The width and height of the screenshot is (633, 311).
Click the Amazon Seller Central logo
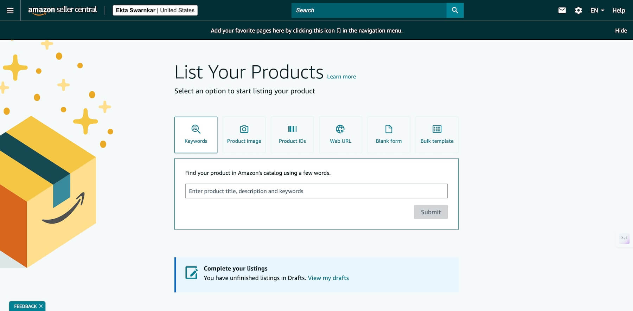(x=62, y=10)
